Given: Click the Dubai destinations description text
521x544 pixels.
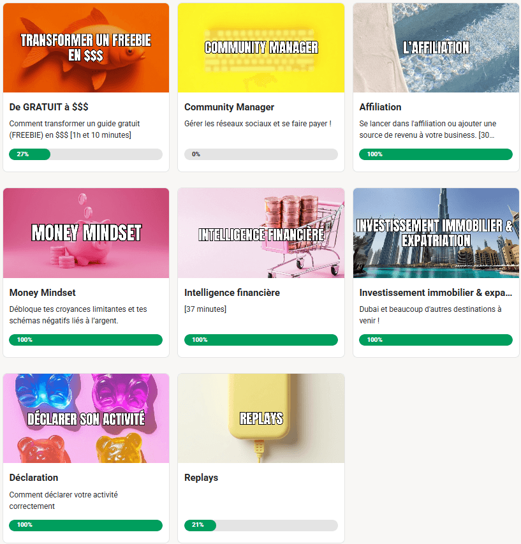Looking at the screenshot, I should pyautogui.click(x=430, y=314).
